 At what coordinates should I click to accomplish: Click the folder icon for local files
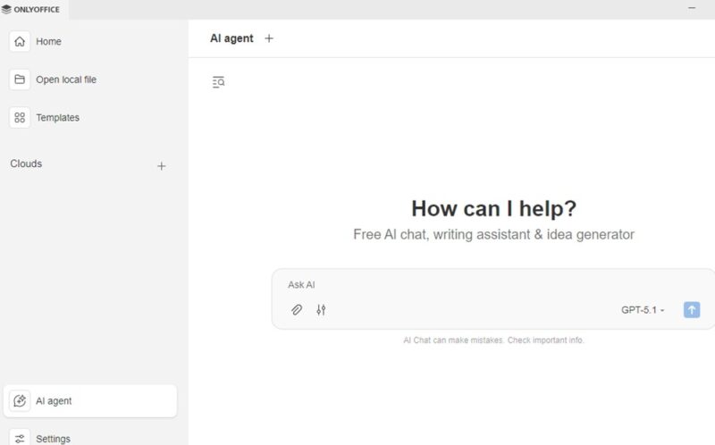coord(20,80)
